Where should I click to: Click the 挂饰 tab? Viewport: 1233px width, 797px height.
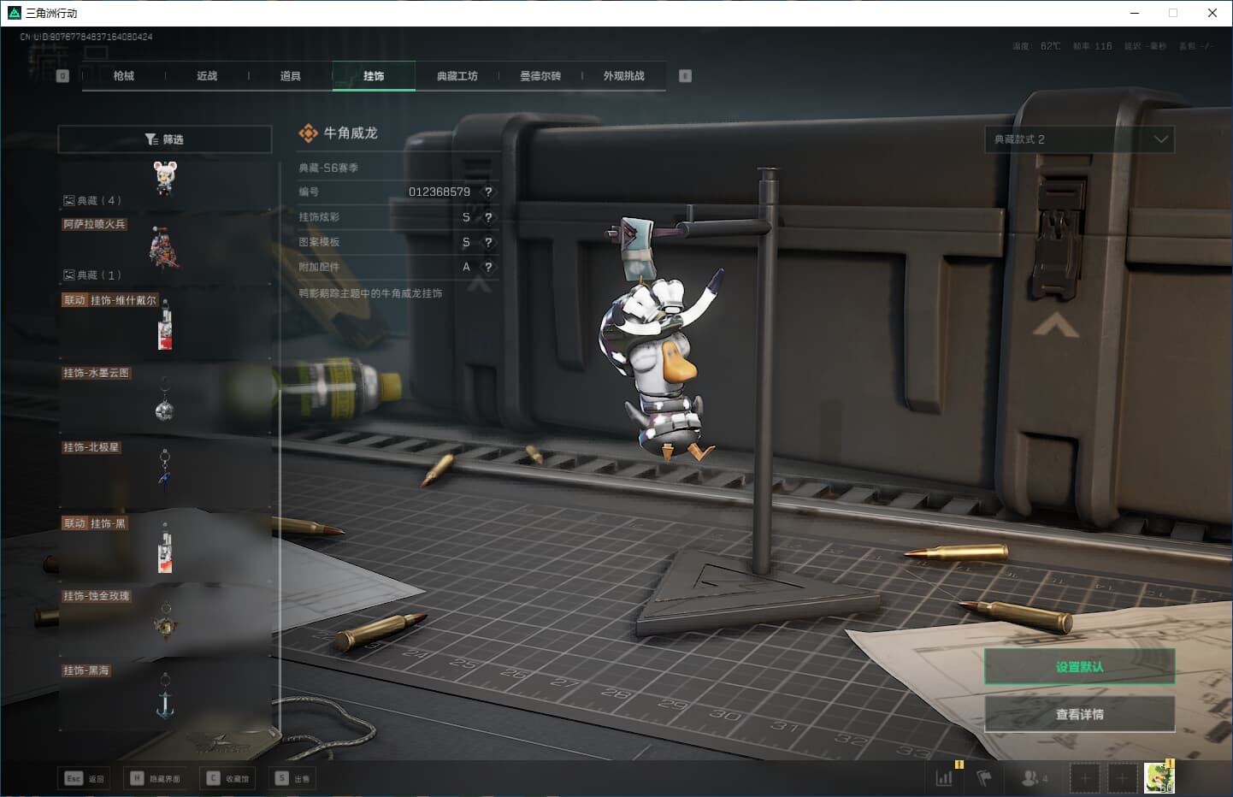tap(374, 76)
